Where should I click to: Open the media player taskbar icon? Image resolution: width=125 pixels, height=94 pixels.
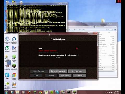pyautogui.click(x=23, y=92)
